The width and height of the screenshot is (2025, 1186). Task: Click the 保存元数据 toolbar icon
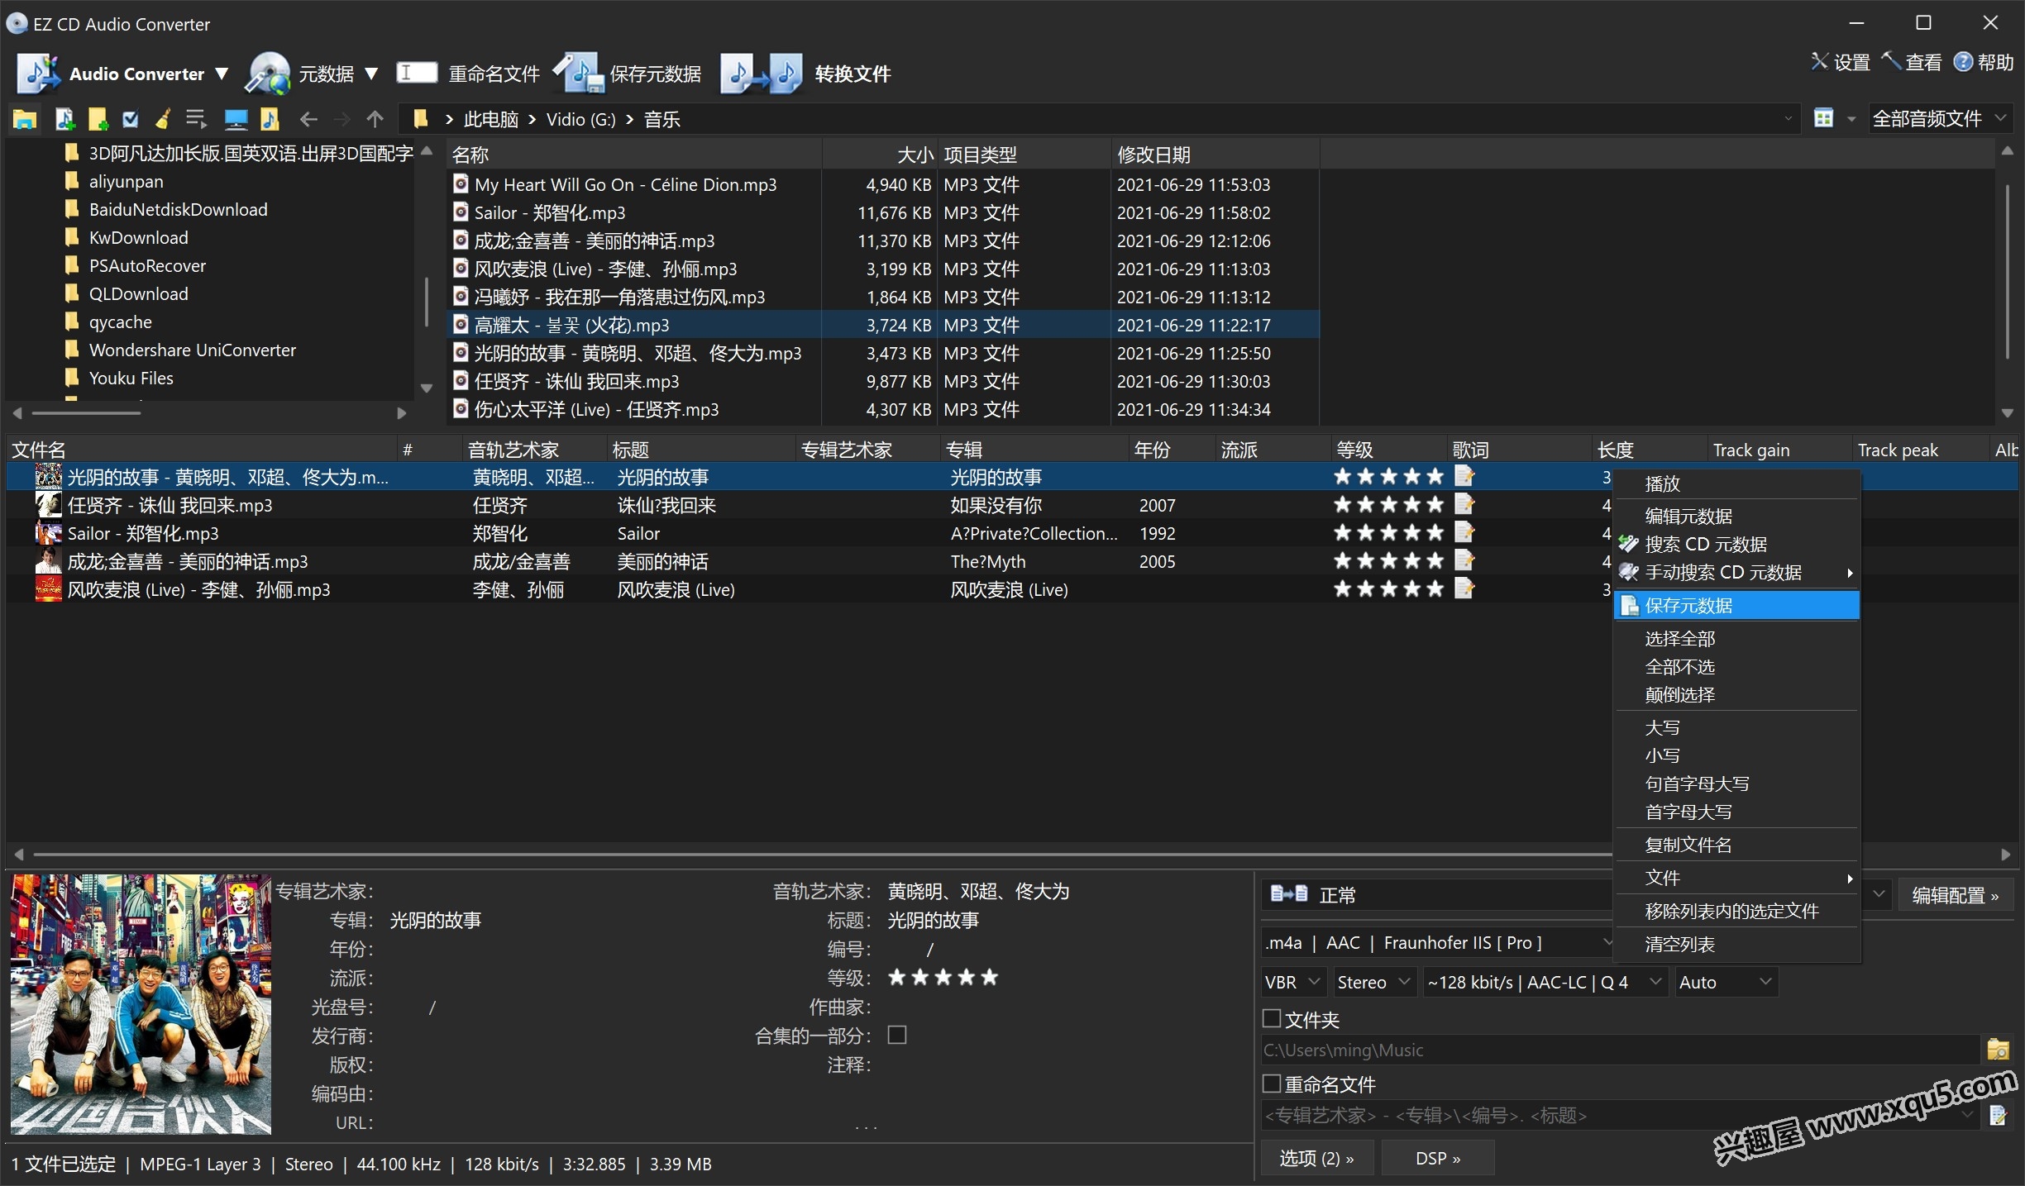[x=579, y=74]
